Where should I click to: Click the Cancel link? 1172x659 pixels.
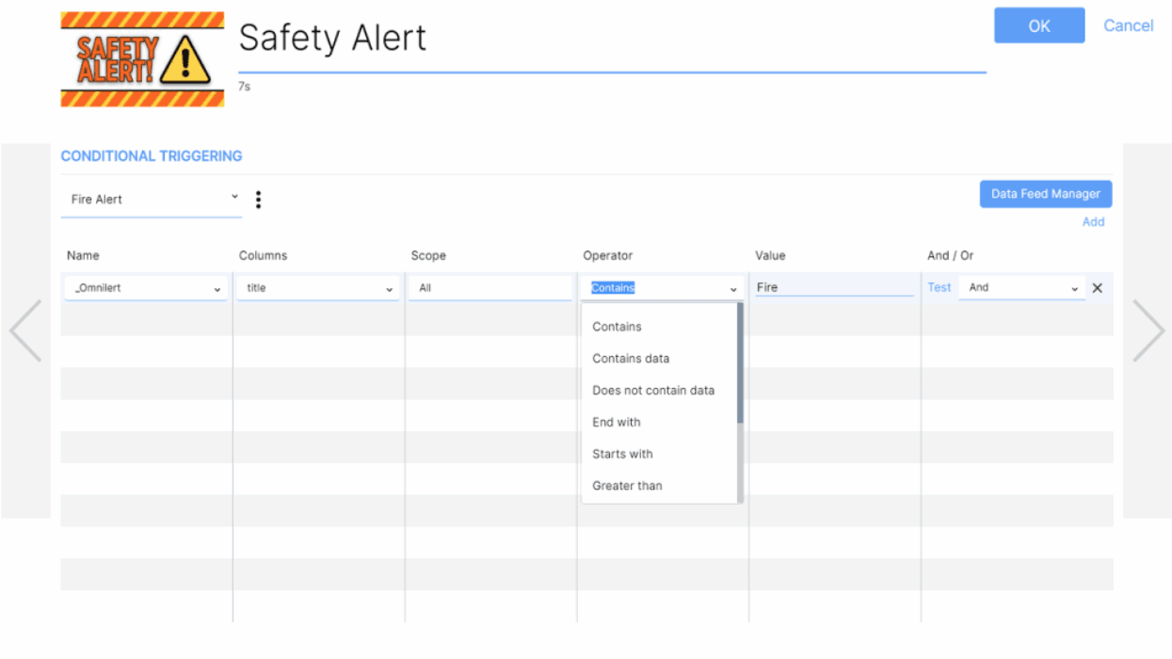pyautogui.click(x=1128, y=25)
